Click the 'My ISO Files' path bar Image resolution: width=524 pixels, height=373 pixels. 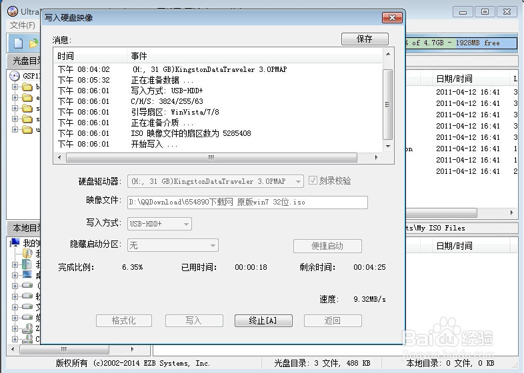click(462, 228)
